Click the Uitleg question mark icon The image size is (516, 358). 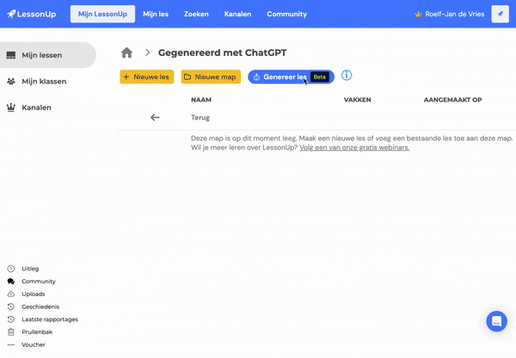[11, 269]
